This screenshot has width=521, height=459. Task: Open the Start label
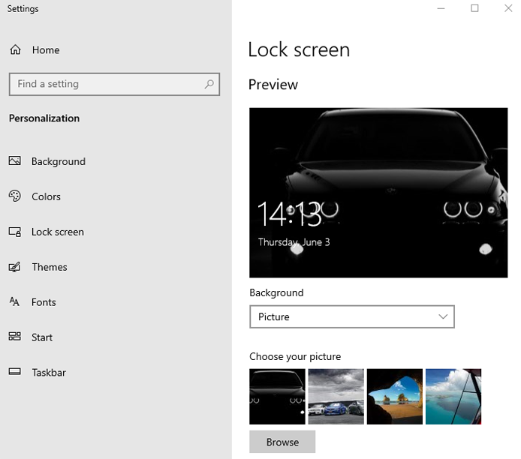point(42,337)
